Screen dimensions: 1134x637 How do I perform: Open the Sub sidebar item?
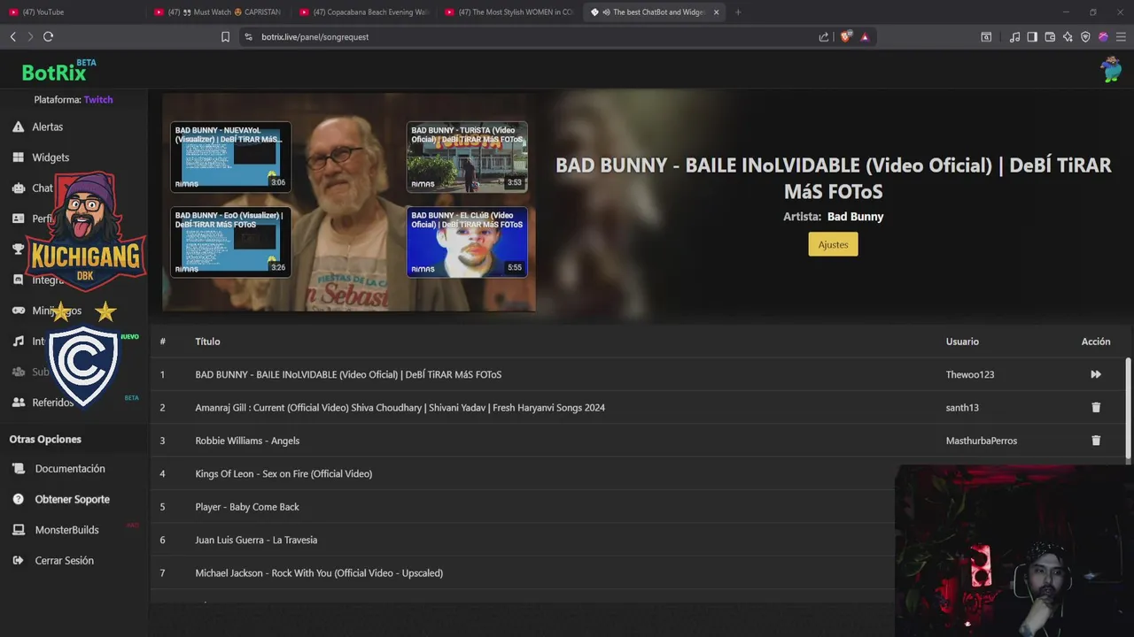41,372
